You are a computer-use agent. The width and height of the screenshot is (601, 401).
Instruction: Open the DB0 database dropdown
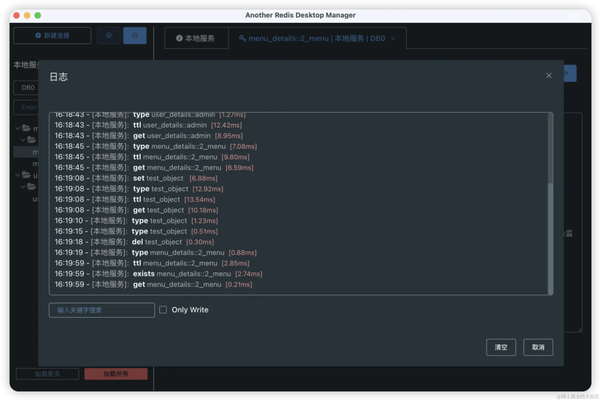click(x=27, y=87)
